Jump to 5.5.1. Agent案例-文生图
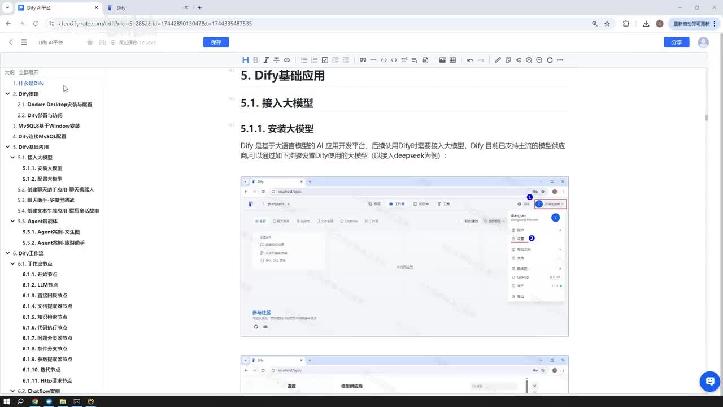 (51, 232)
